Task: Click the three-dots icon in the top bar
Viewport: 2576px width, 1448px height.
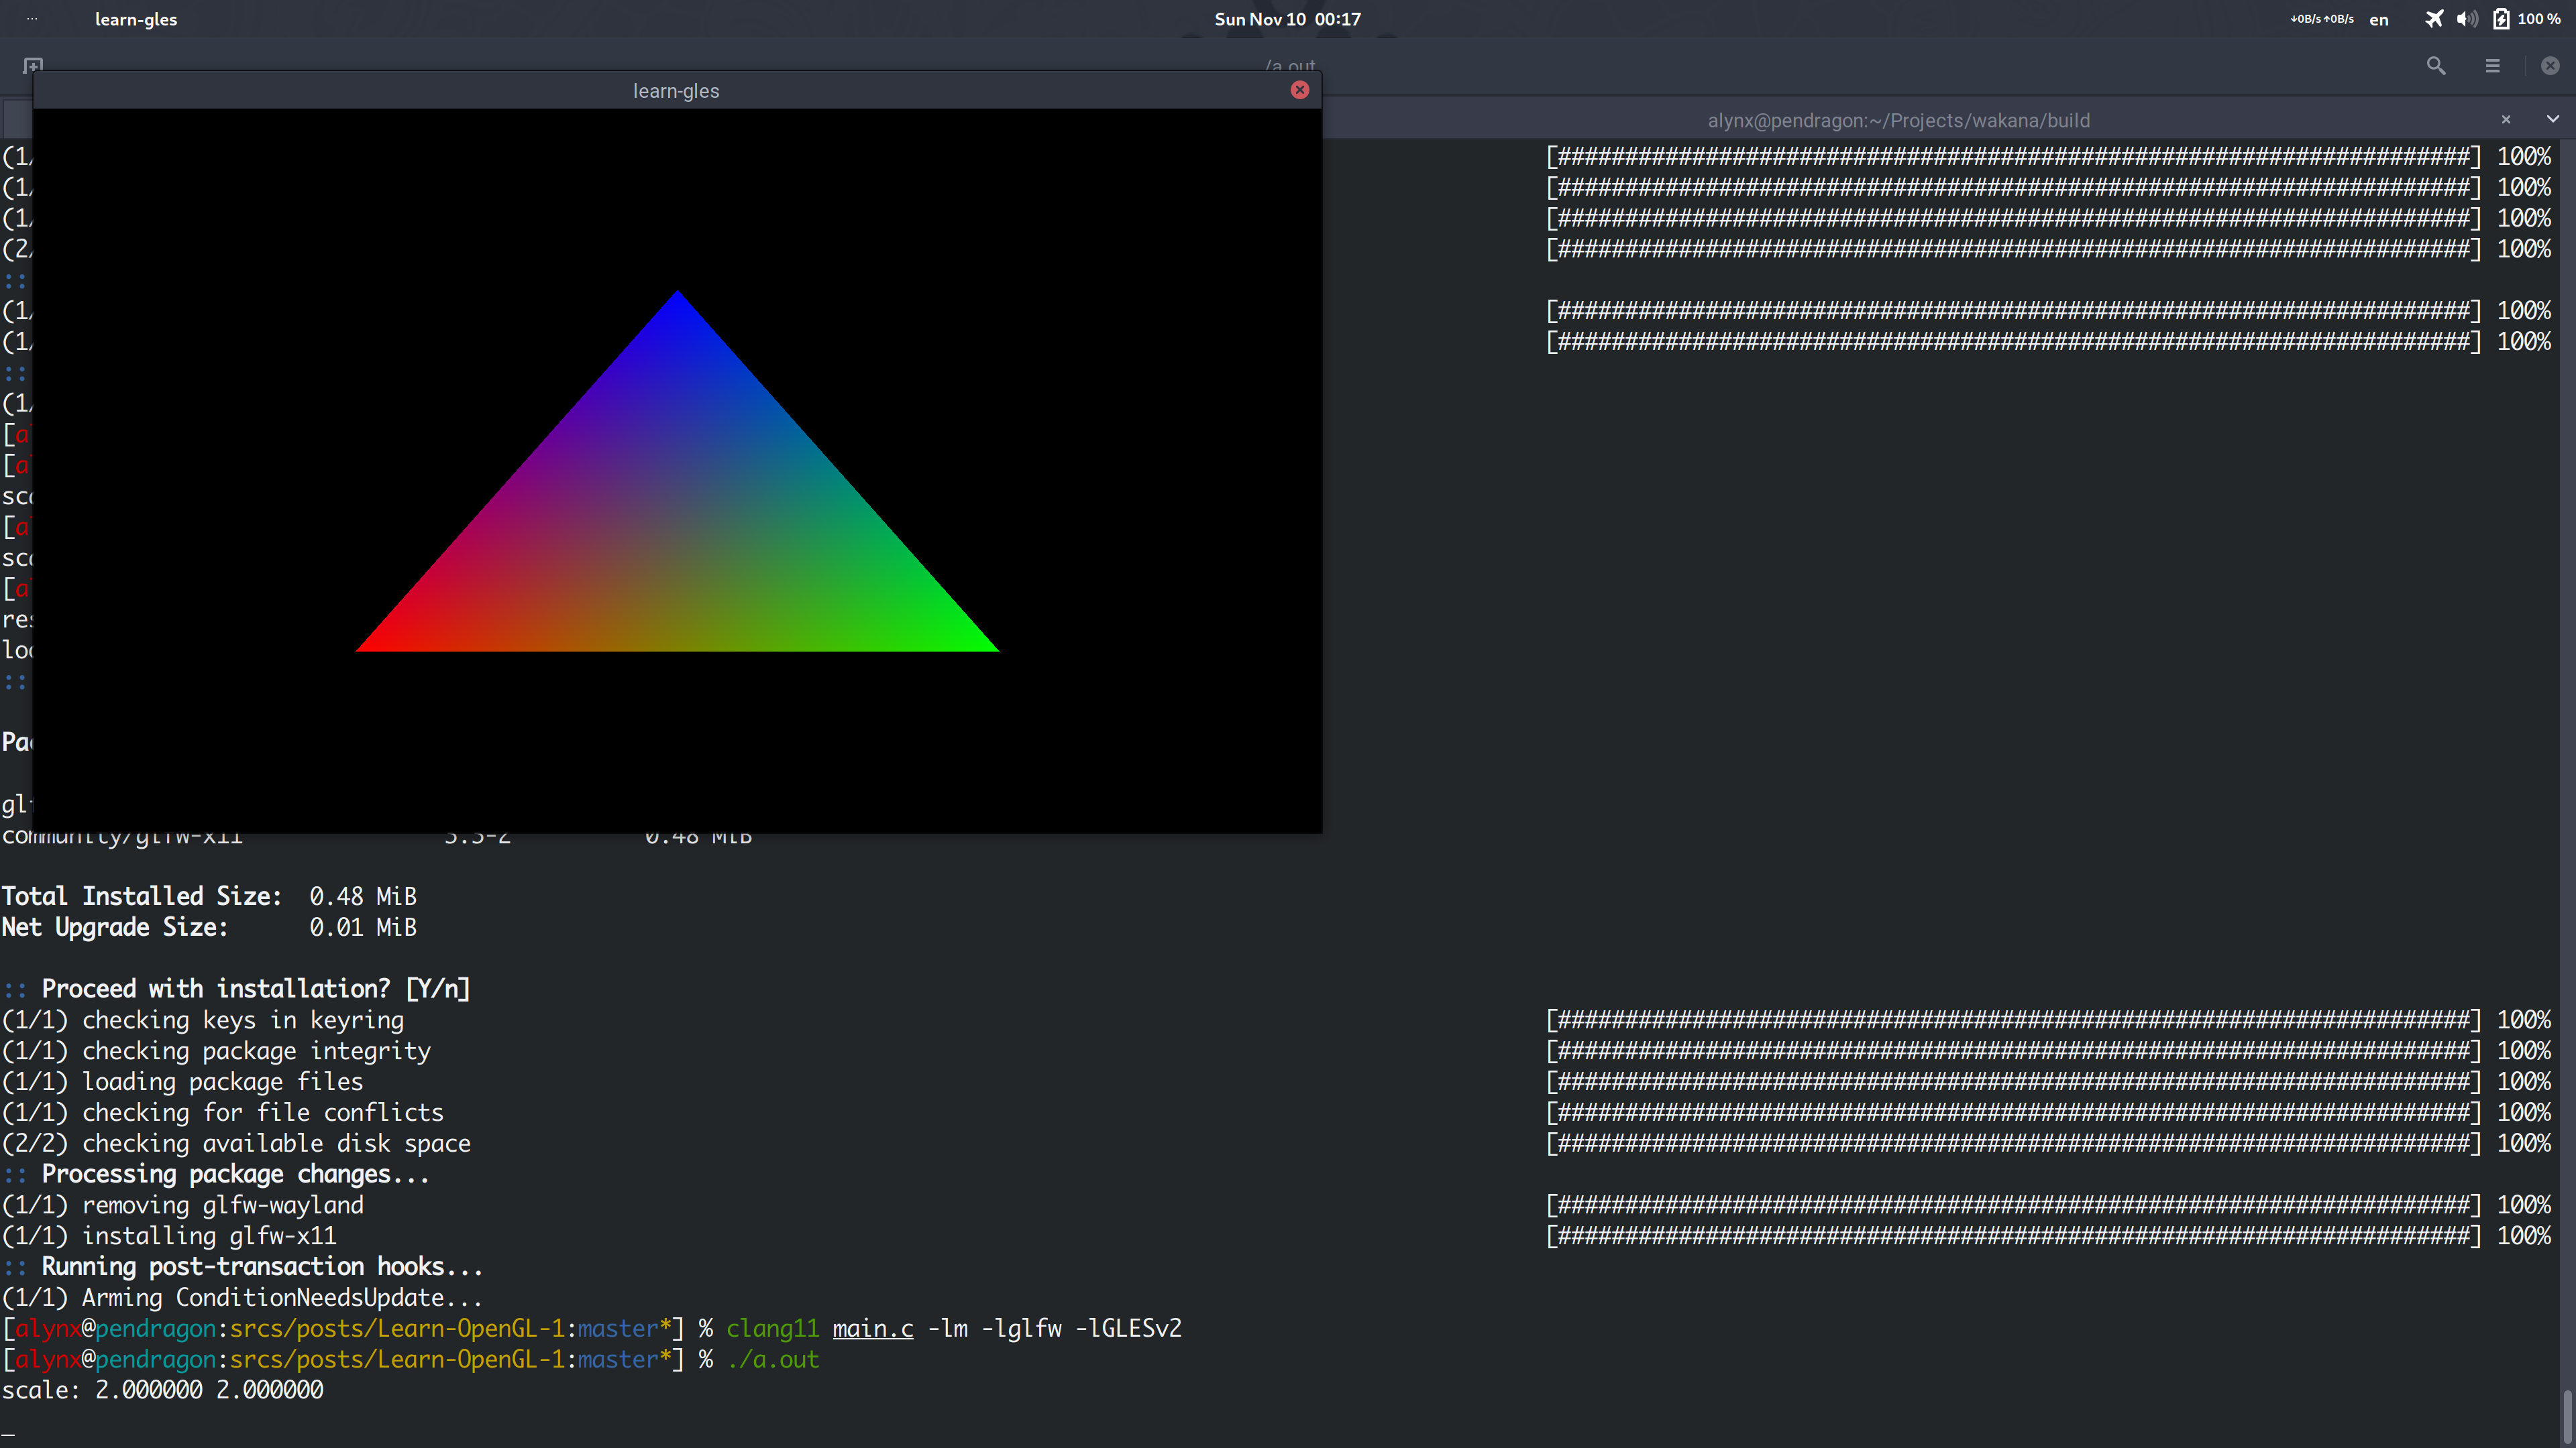Action: click(31, 18)
